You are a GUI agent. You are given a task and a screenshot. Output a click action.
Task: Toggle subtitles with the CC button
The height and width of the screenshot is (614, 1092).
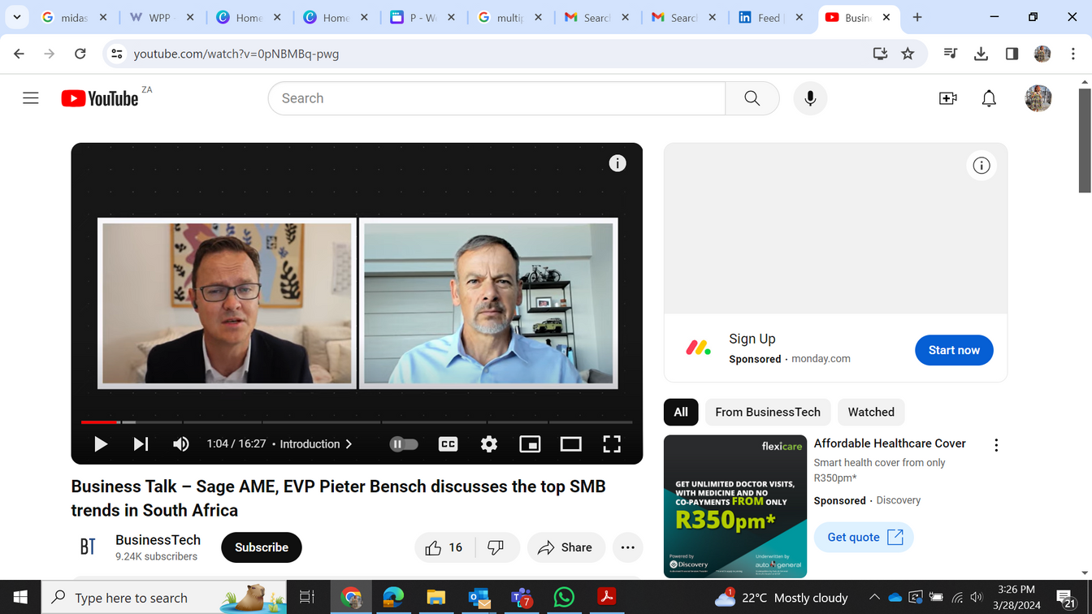click(x=448, y=443)
